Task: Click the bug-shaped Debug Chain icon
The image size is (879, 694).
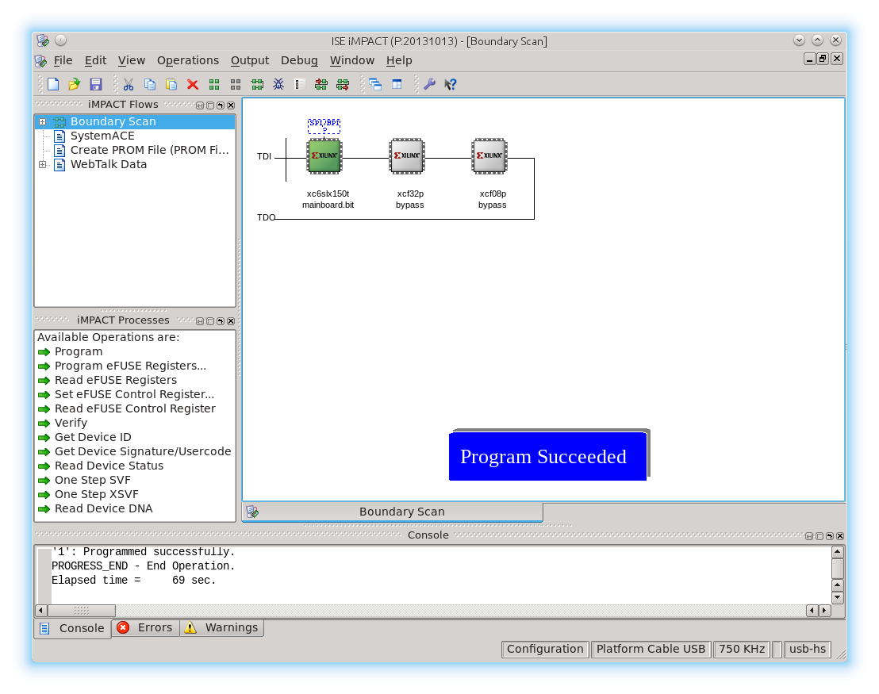Action: pyautogui.click(x=278, y=84)
